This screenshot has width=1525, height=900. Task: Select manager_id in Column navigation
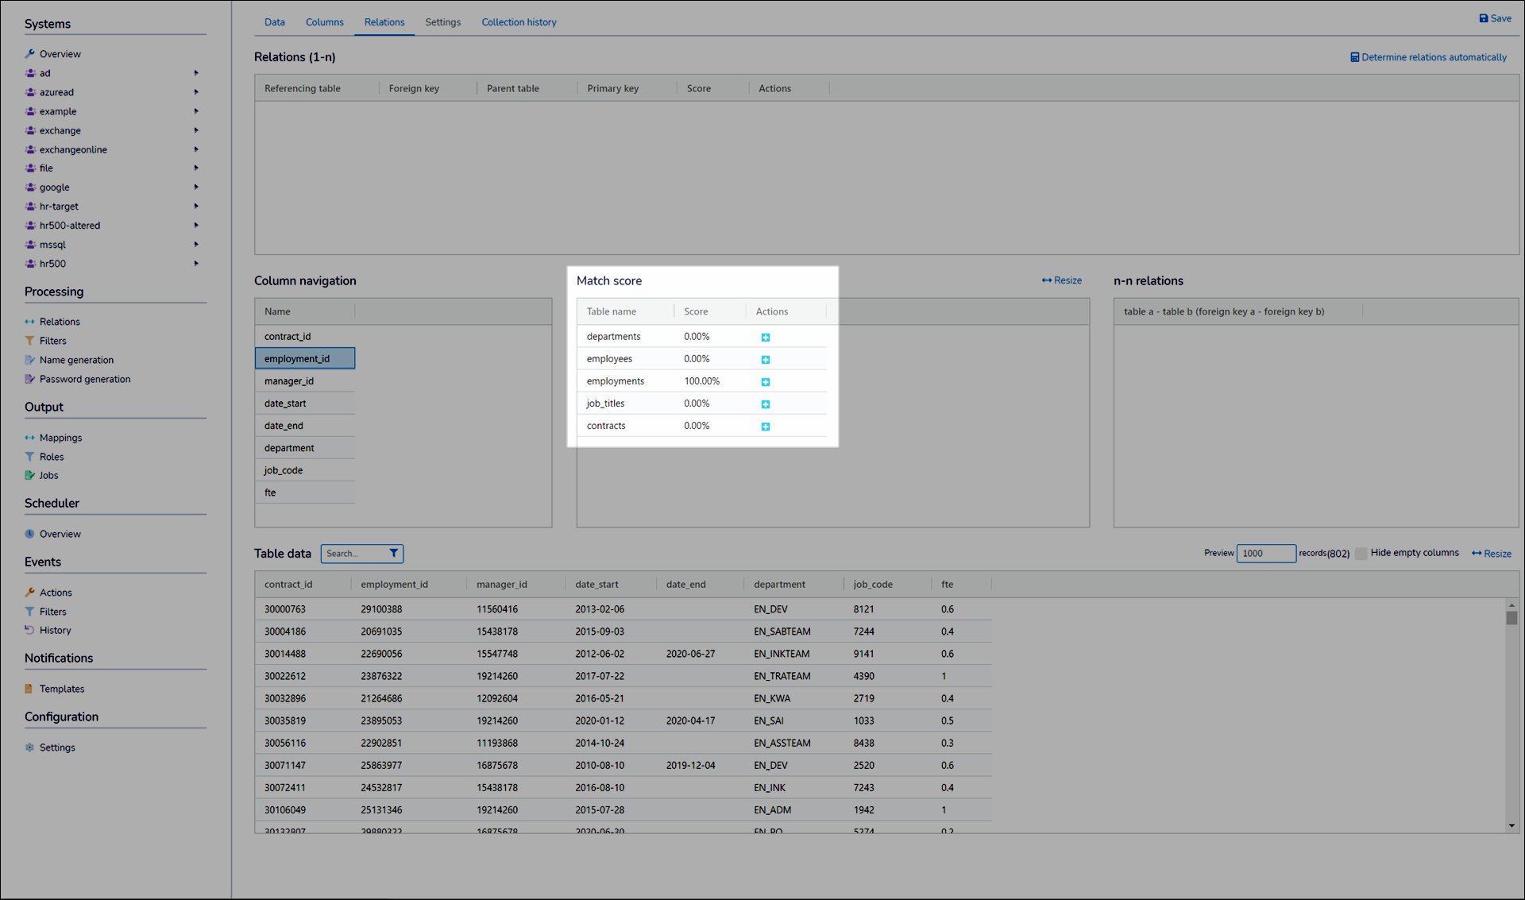pos(289,381)
